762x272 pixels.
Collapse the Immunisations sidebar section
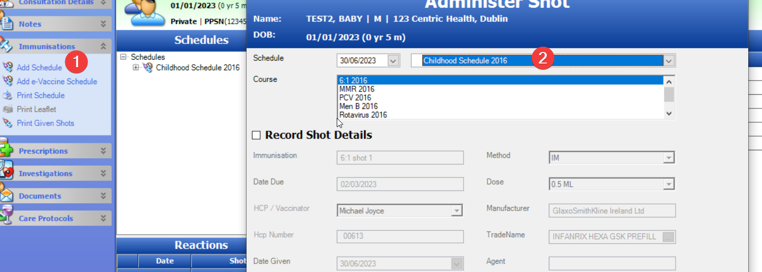click(103, 47)
